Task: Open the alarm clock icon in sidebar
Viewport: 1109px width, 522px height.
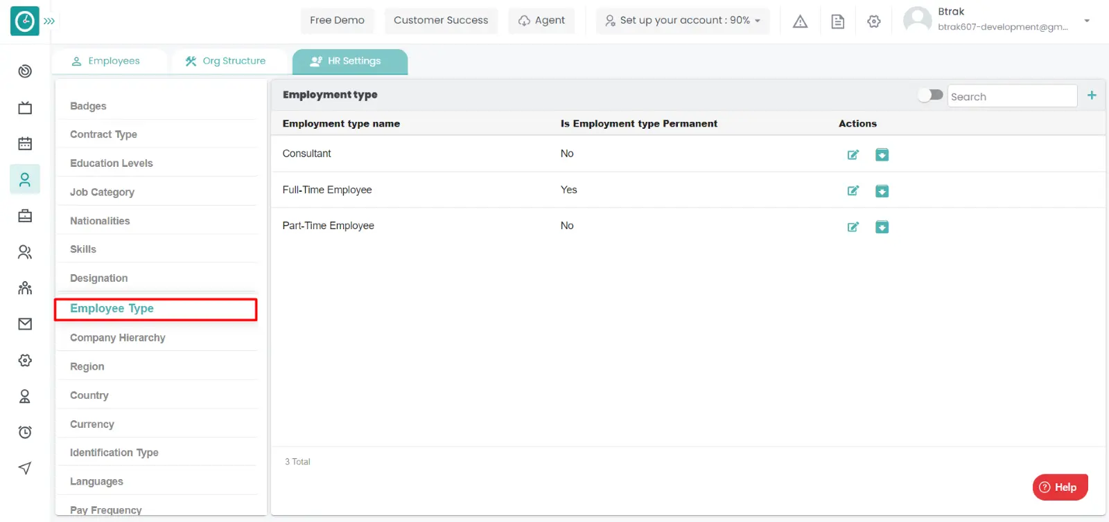Action: (x=25, y=432)
